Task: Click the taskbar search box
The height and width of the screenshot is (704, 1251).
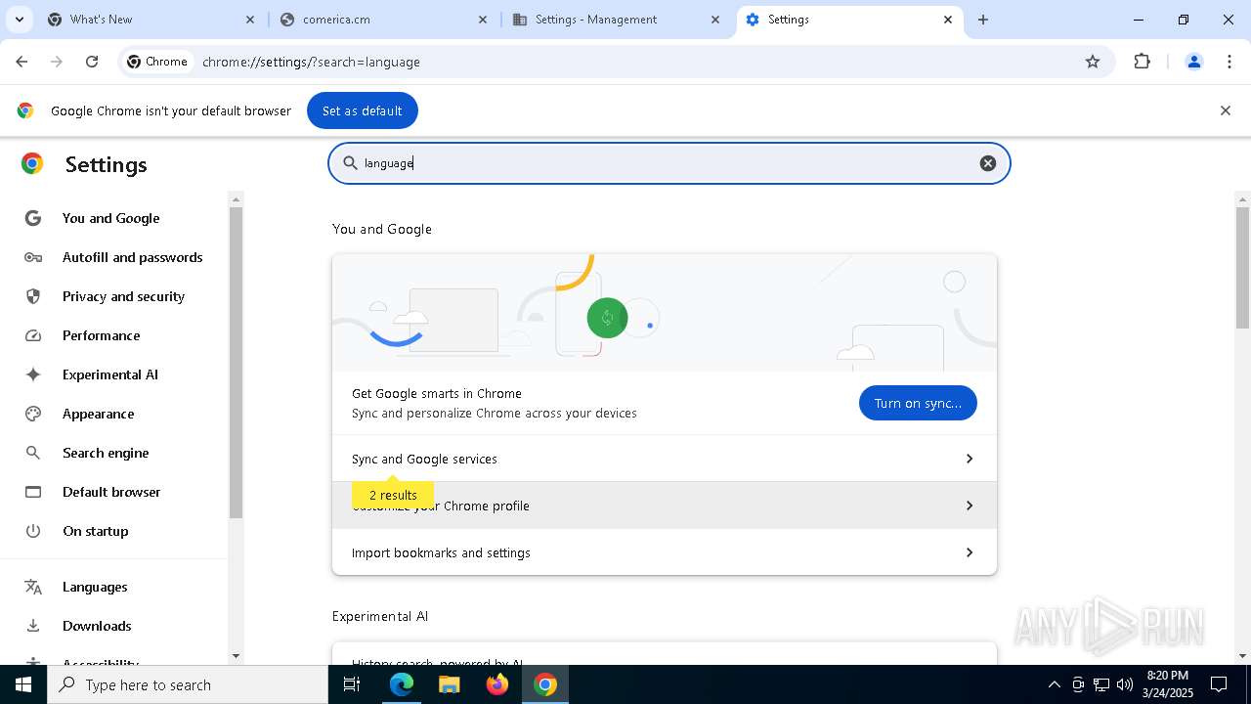Action: pos(188,684)
